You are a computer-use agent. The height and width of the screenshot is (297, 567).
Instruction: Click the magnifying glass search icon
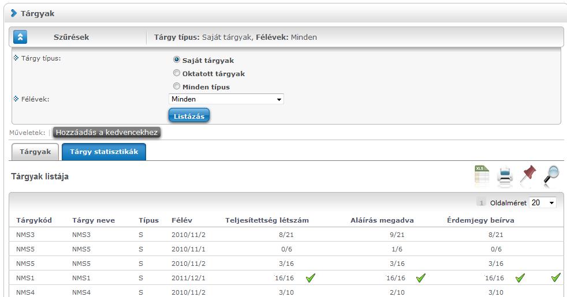click(x=551, y=176)
